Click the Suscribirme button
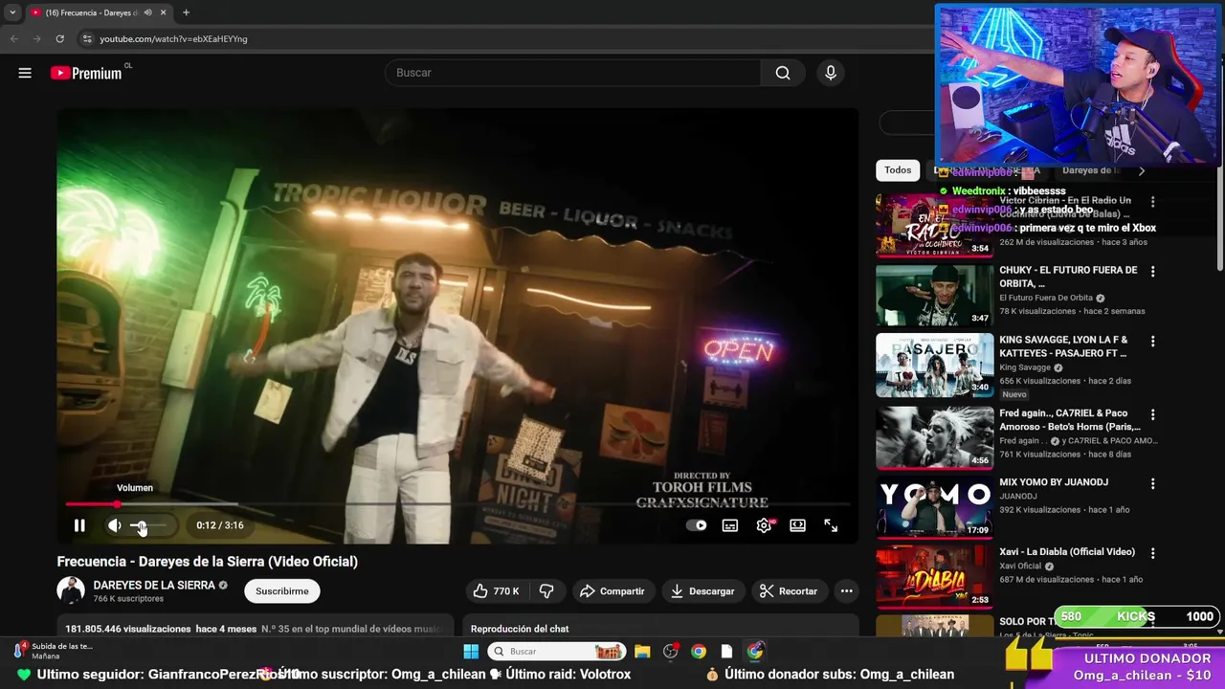Screen dimensions: 1225x689 [282, 591]
